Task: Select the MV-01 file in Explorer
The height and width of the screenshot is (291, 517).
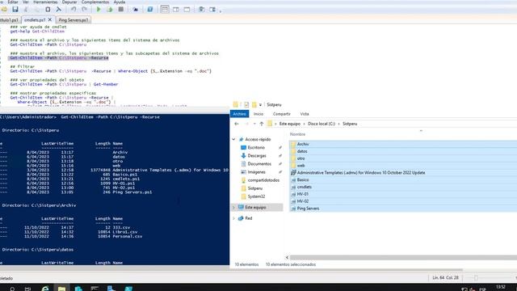Action: point(303,194)
